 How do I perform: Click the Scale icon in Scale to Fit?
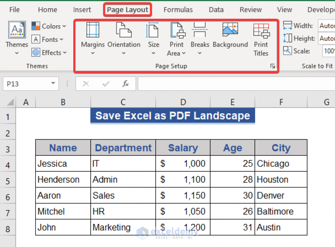287,51
